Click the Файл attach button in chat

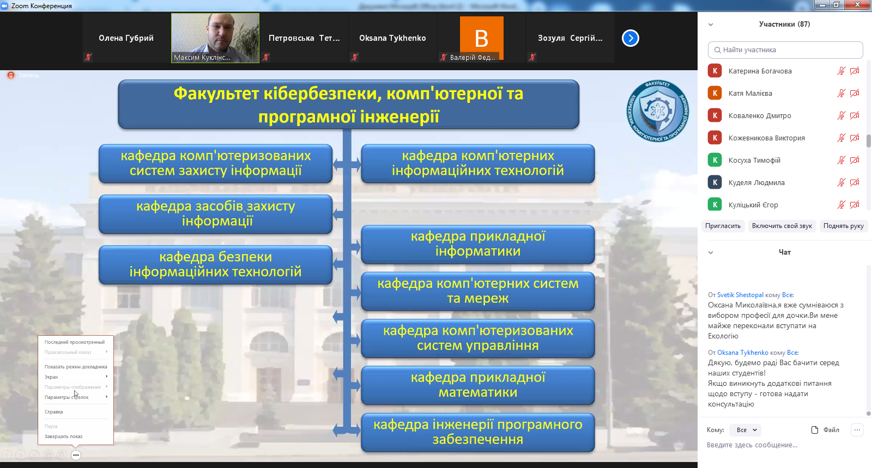coord(825,430)
